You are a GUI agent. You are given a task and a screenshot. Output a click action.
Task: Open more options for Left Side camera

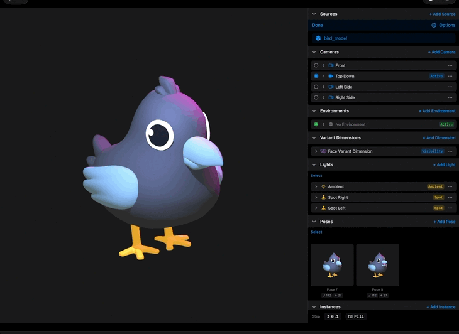tap(450, 87)
